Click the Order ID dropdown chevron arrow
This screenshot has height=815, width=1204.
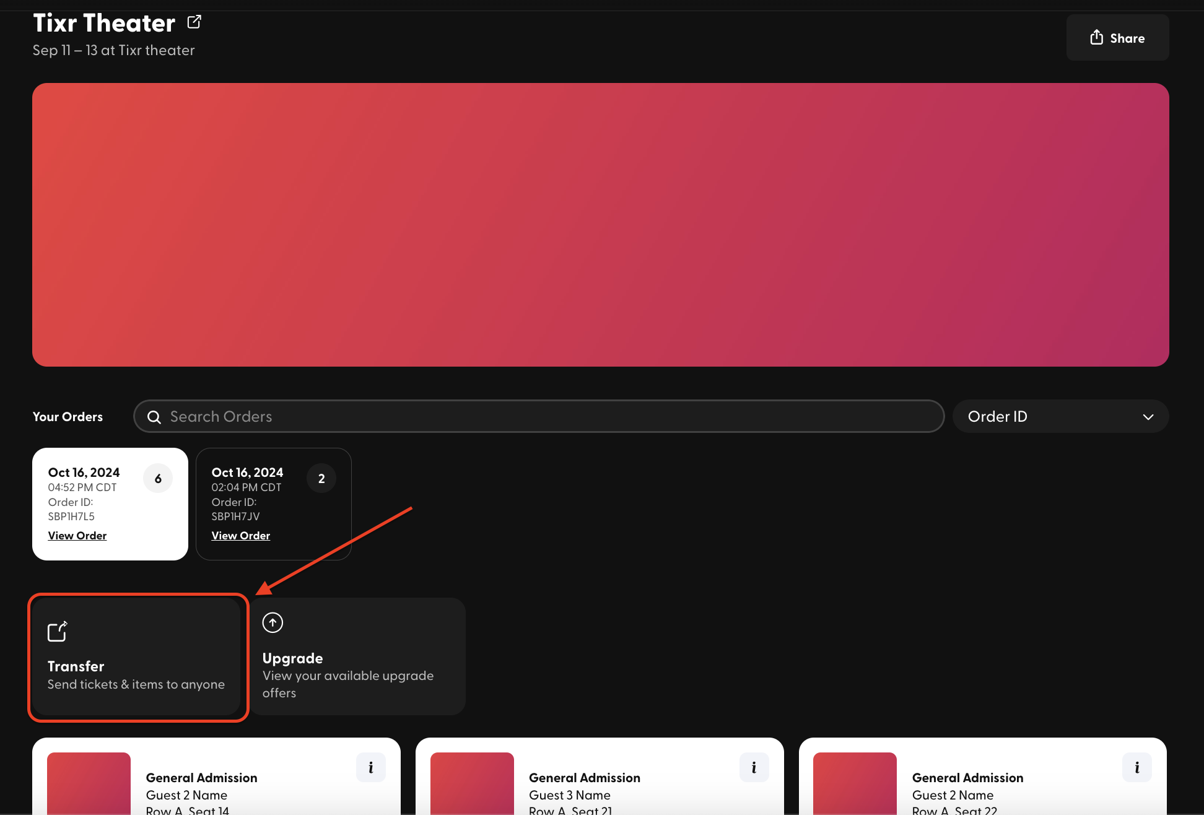click(1148, 417)
